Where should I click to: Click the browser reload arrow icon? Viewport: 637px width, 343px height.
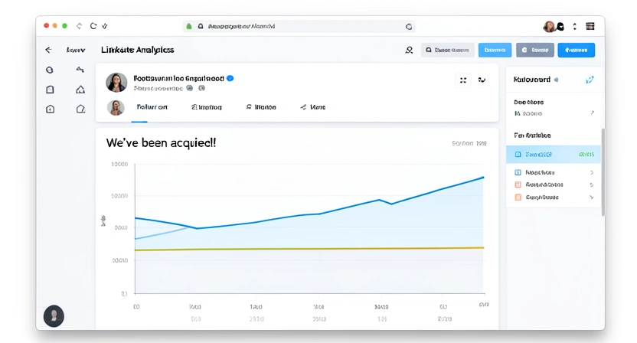click(x=93, y=26)
